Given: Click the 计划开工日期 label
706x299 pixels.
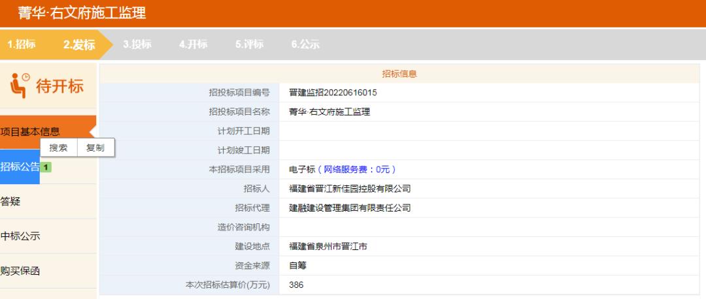Looking at the screenshot, I should click(244, 131).
